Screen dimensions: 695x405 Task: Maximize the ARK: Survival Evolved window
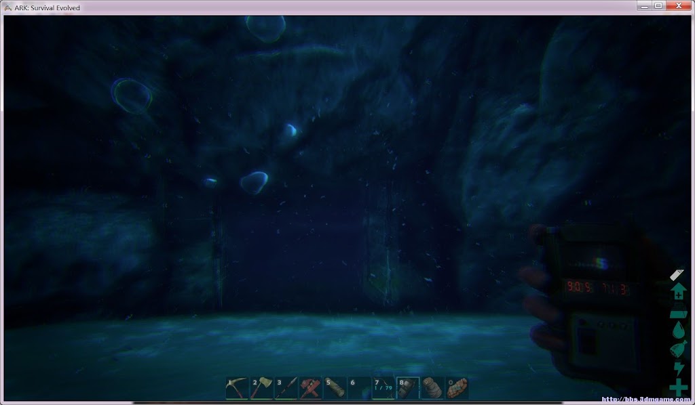(x=658, y=5)
